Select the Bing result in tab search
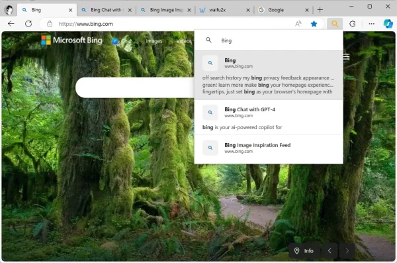 pyautogui.click(x=269, y=76)
